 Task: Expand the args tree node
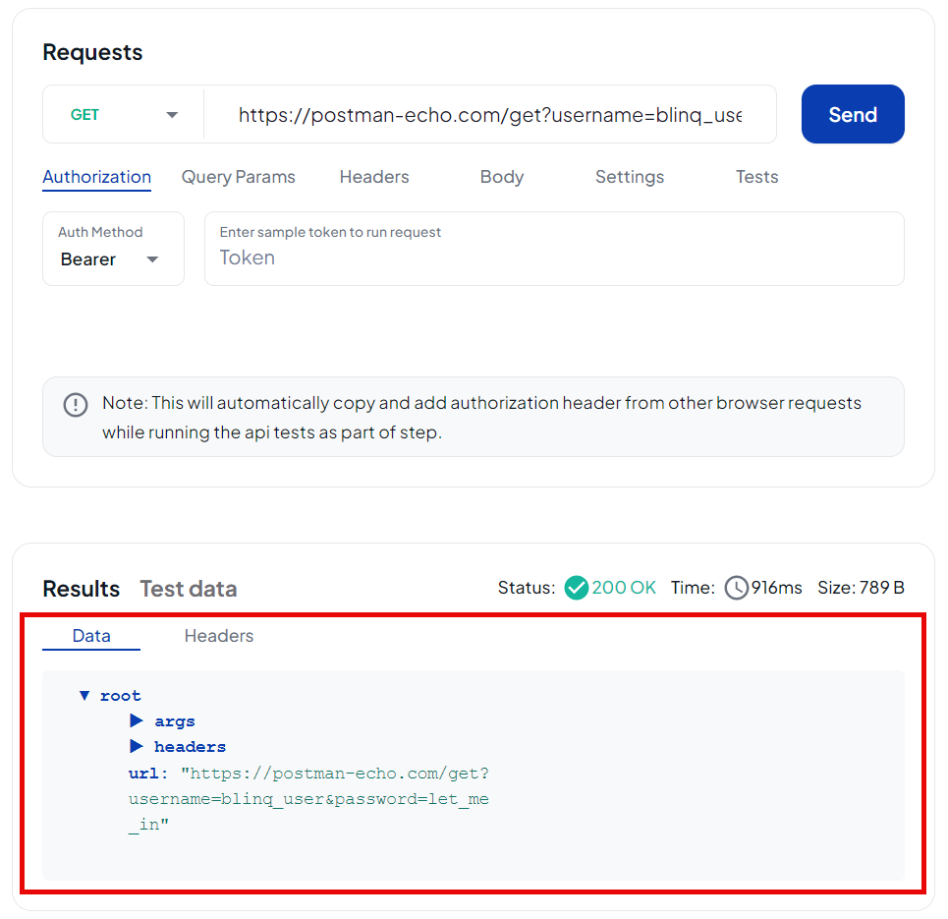137,720
